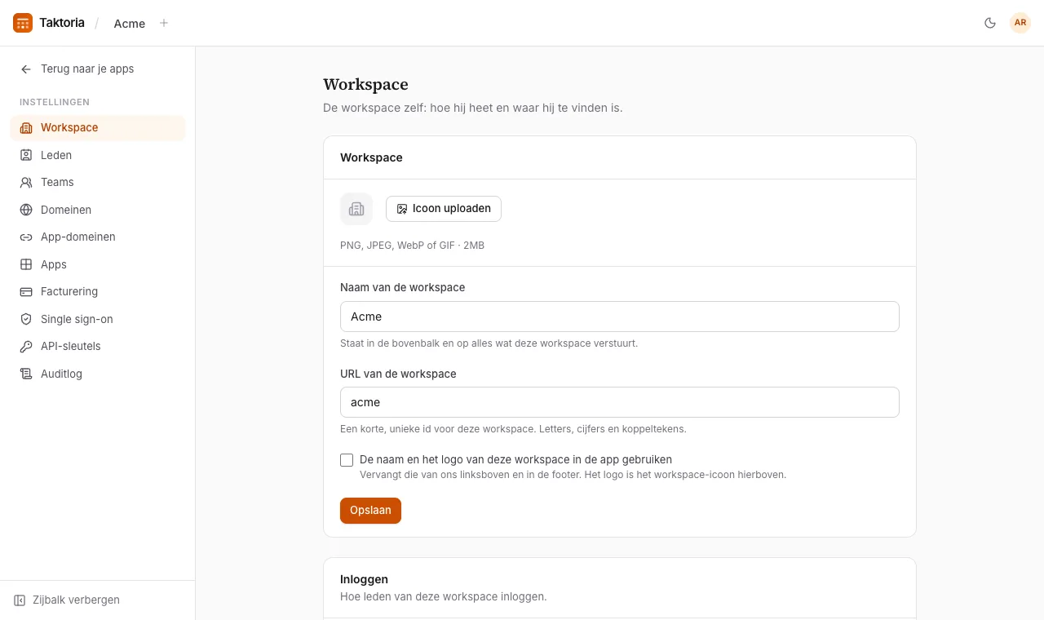This screenshot has height=620, width=1044.
Task: Click the workspace icon placeholder thumbnail
Action: click(356, 209)
